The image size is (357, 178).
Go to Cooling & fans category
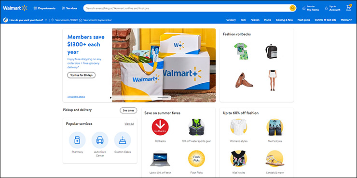(x=284, y=20)
